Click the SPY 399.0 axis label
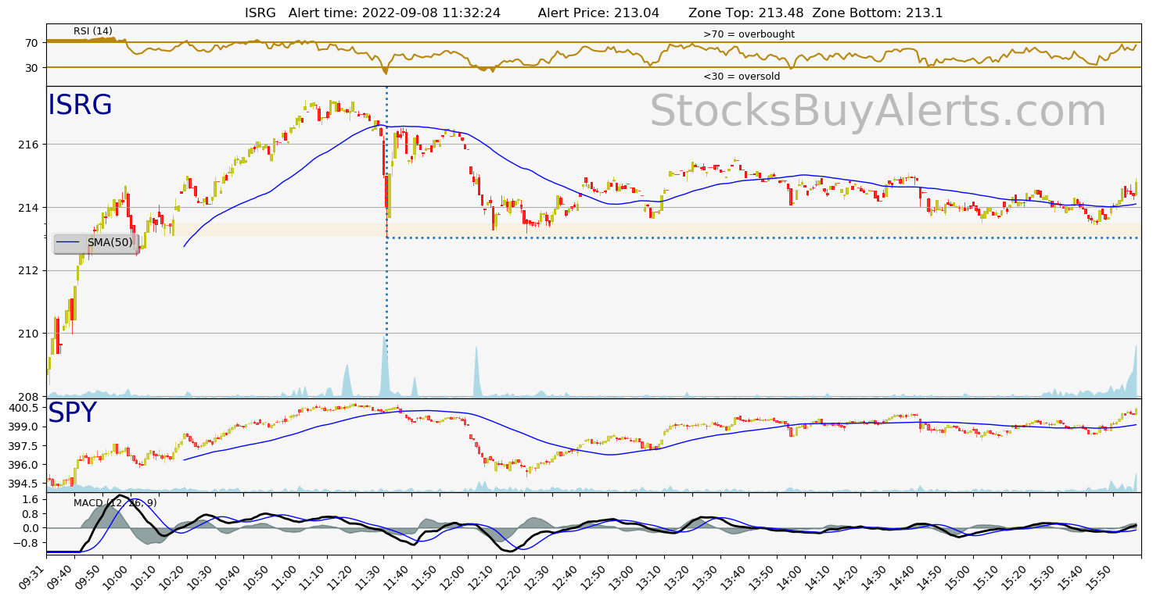 tap(25, 427)
